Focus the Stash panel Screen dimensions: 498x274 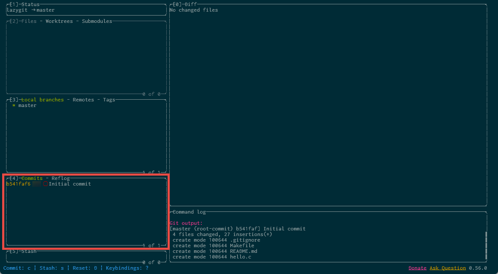(x=29, y=251)
